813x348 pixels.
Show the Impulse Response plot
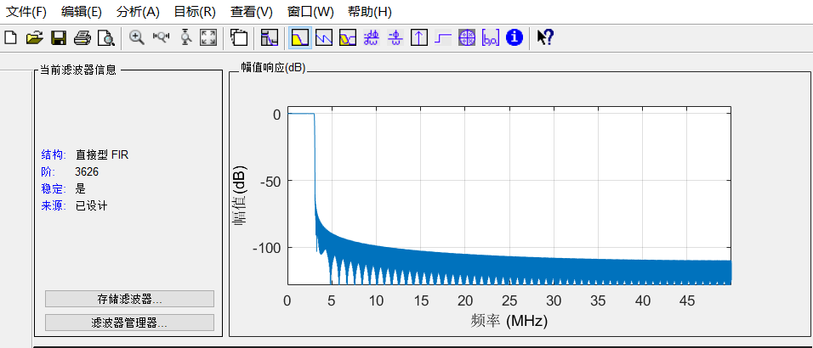(x=419, y=37)
